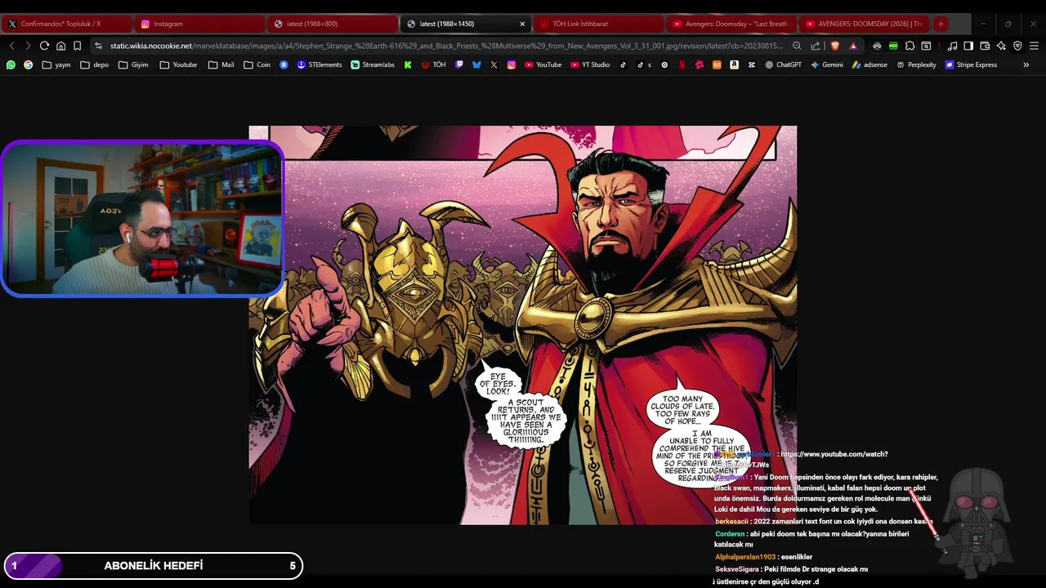Open the Coin bookmarks folder
This screenshot has width=1046, height=588.
[257, 65]
